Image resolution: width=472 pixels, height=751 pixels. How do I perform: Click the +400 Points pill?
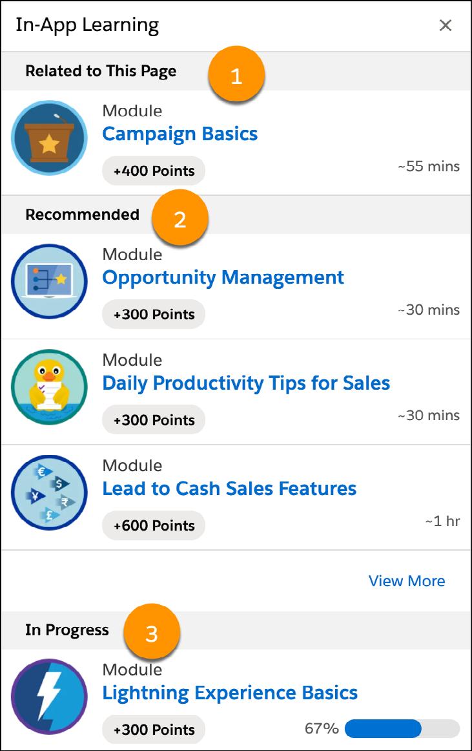(154, 171)
